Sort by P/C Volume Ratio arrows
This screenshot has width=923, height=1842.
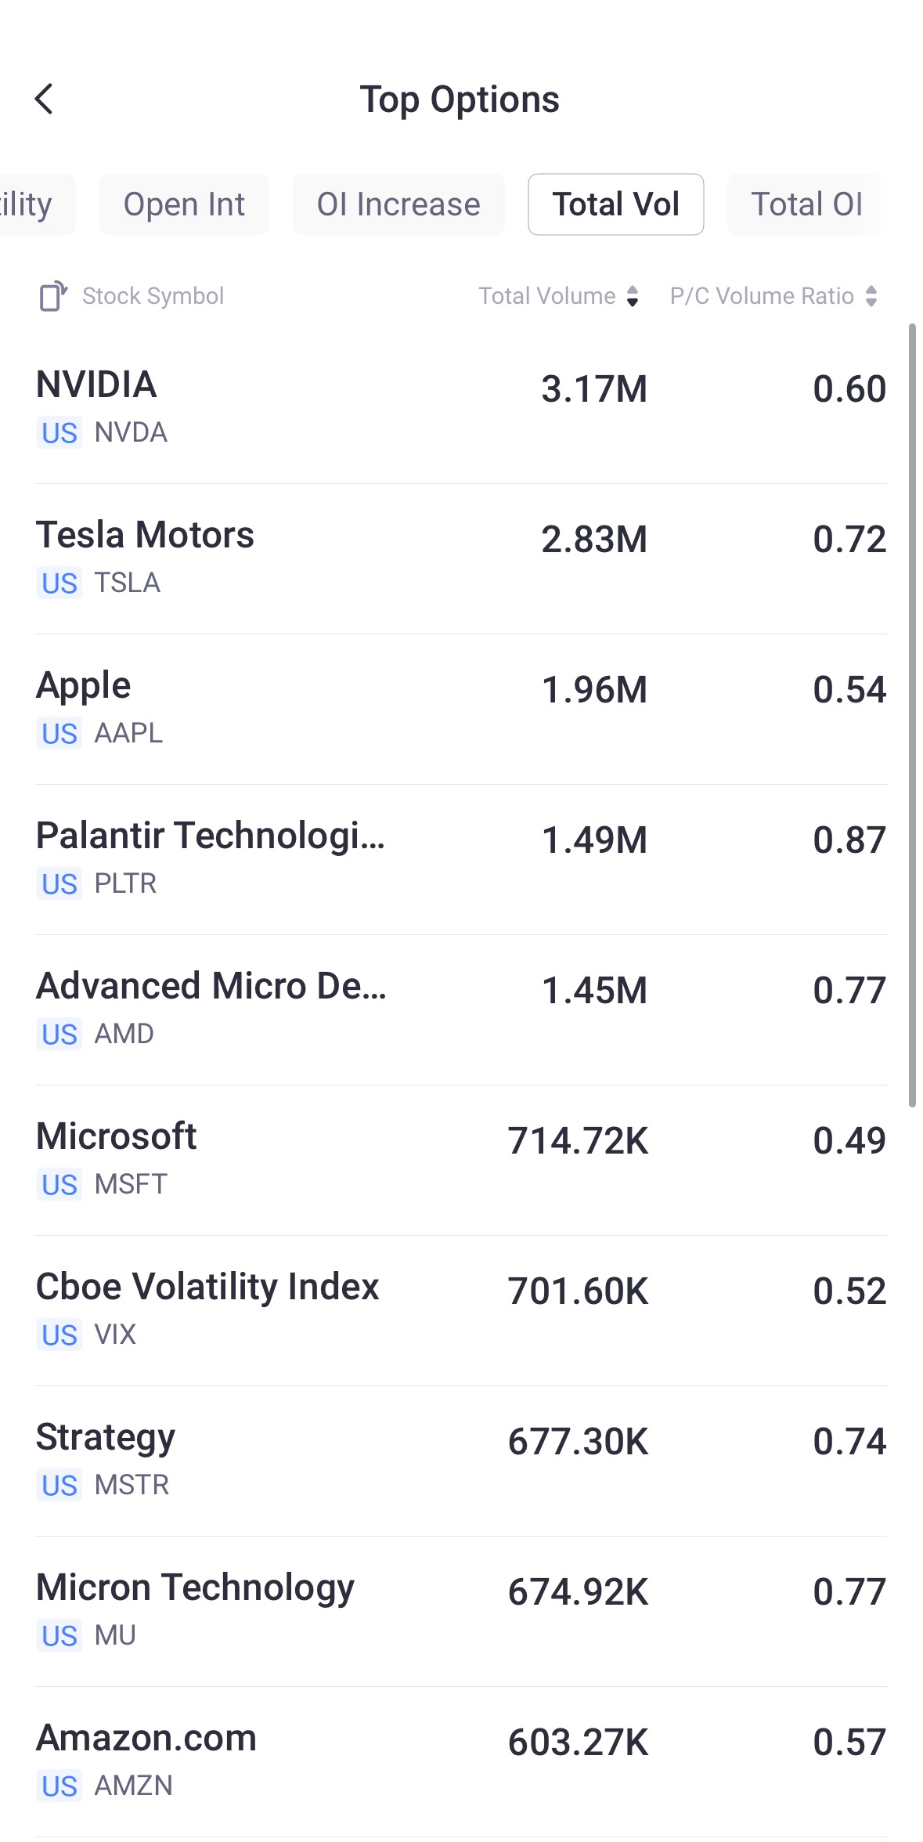871,296
